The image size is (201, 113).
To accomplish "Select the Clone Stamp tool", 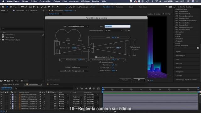I will 45,7.
